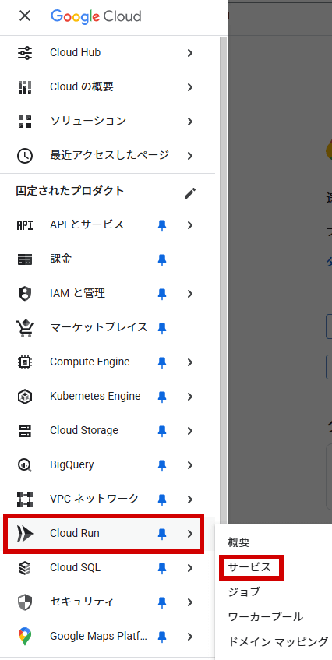Click the API icon beside API とサービス
Image resolution: width=332 pixels, height=660 pixels.
coord(25,225)
